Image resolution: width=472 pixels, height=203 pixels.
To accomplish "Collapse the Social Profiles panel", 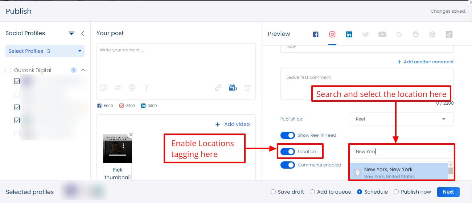I will pos(83,33).
